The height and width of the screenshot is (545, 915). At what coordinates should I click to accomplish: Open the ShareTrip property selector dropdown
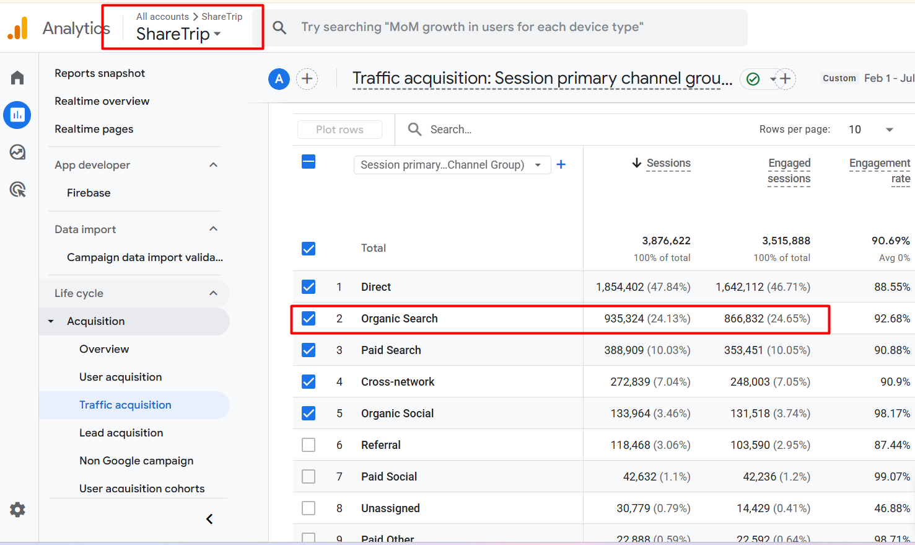pos(179,34)
